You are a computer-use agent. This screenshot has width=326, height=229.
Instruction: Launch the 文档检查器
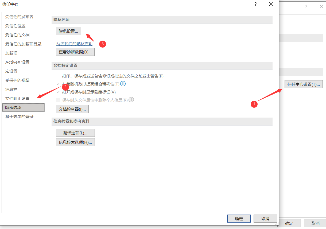point(72,109)
